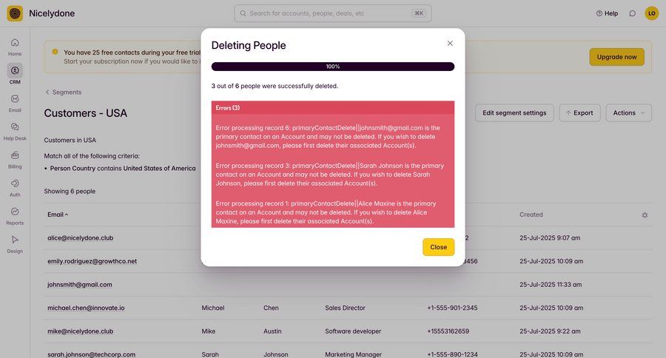
Task: Open table column settings gear
Action: [x=645, y=215]
